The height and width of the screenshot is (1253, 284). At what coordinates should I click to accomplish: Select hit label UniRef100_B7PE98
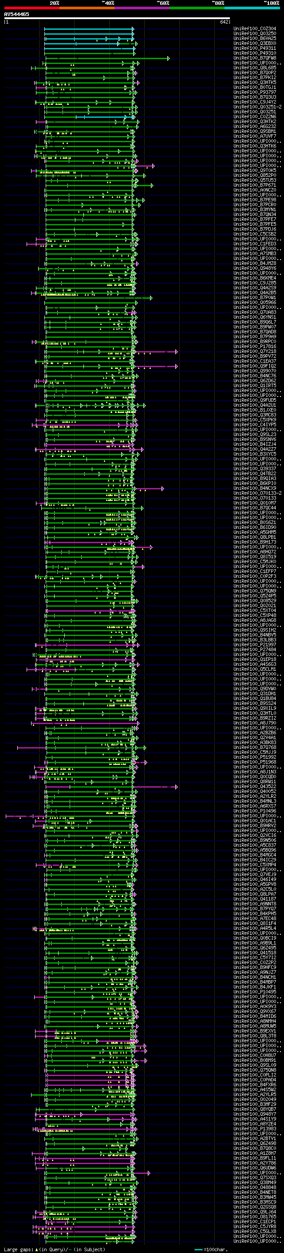(255, 200)
